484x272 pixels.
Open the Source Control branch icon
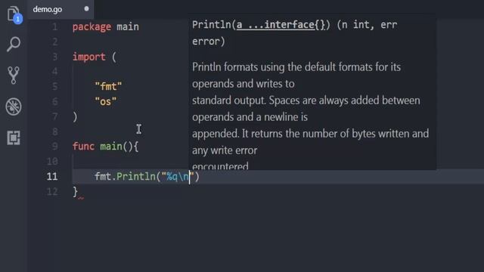[x=14, y=76]
